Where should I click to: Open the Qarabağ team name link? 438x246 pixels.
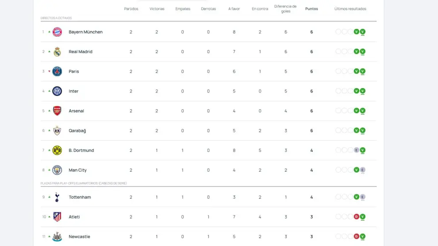point(77,131)
